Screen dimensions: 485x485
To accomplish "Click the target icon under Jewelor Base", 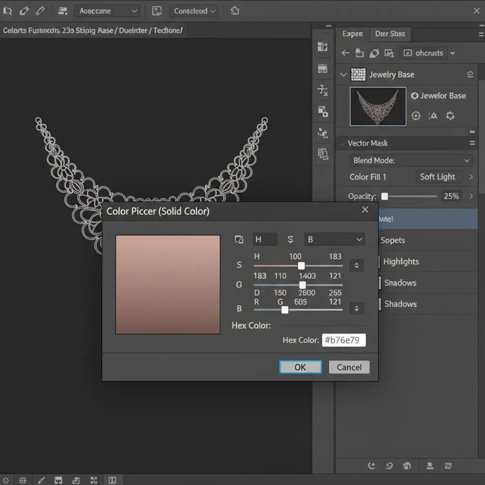I will pos(416,116).
